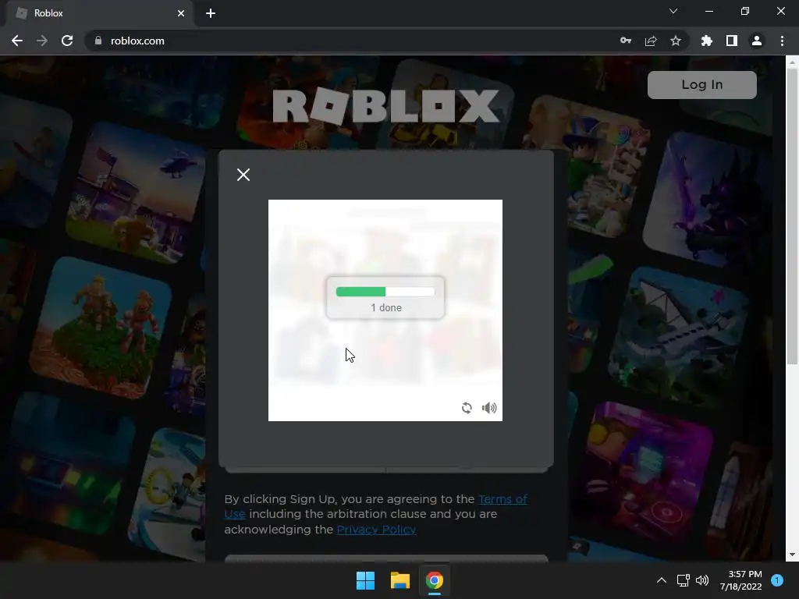The width and height of the screenshot is (799, 599).
Task: Open the Windows Start menu
Action: click(x=365, y=580)
